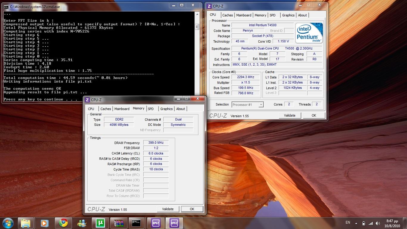This screenshot has height=229, width=407.
Task: Click Z icon in CPU-Z CPU window title
Action: (x=209, y=6)
